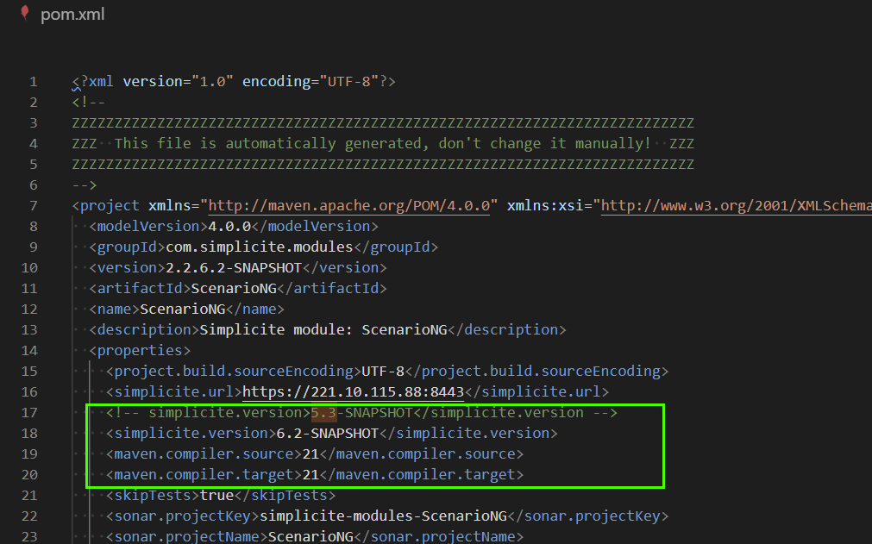Open the www.w3.org XMLSchema link
The image size is (872, 544).
click(735, 206)
